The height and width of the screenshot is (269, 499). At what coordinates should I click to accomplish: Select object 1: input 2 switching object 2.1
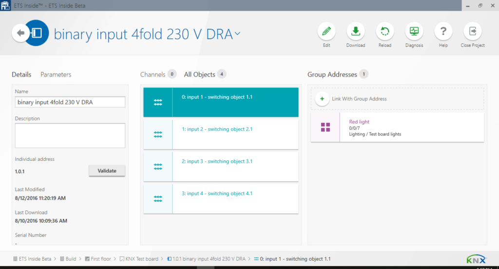point(221,134)
